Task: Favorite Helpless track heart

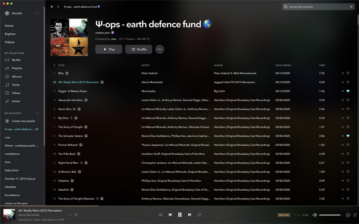Action: [x=348, y=181]
